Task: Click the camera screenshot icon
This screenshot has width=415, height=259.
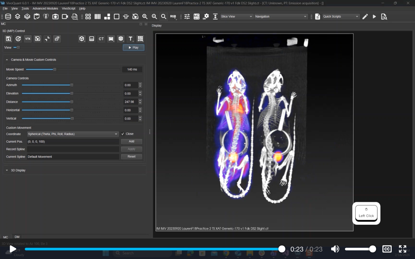Action: pyautogui.click(x=55, y=17)
